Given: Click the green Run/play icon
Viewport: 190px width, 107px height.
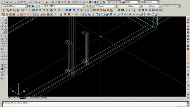Looking at the screenshot, I should tap(98, 2).
